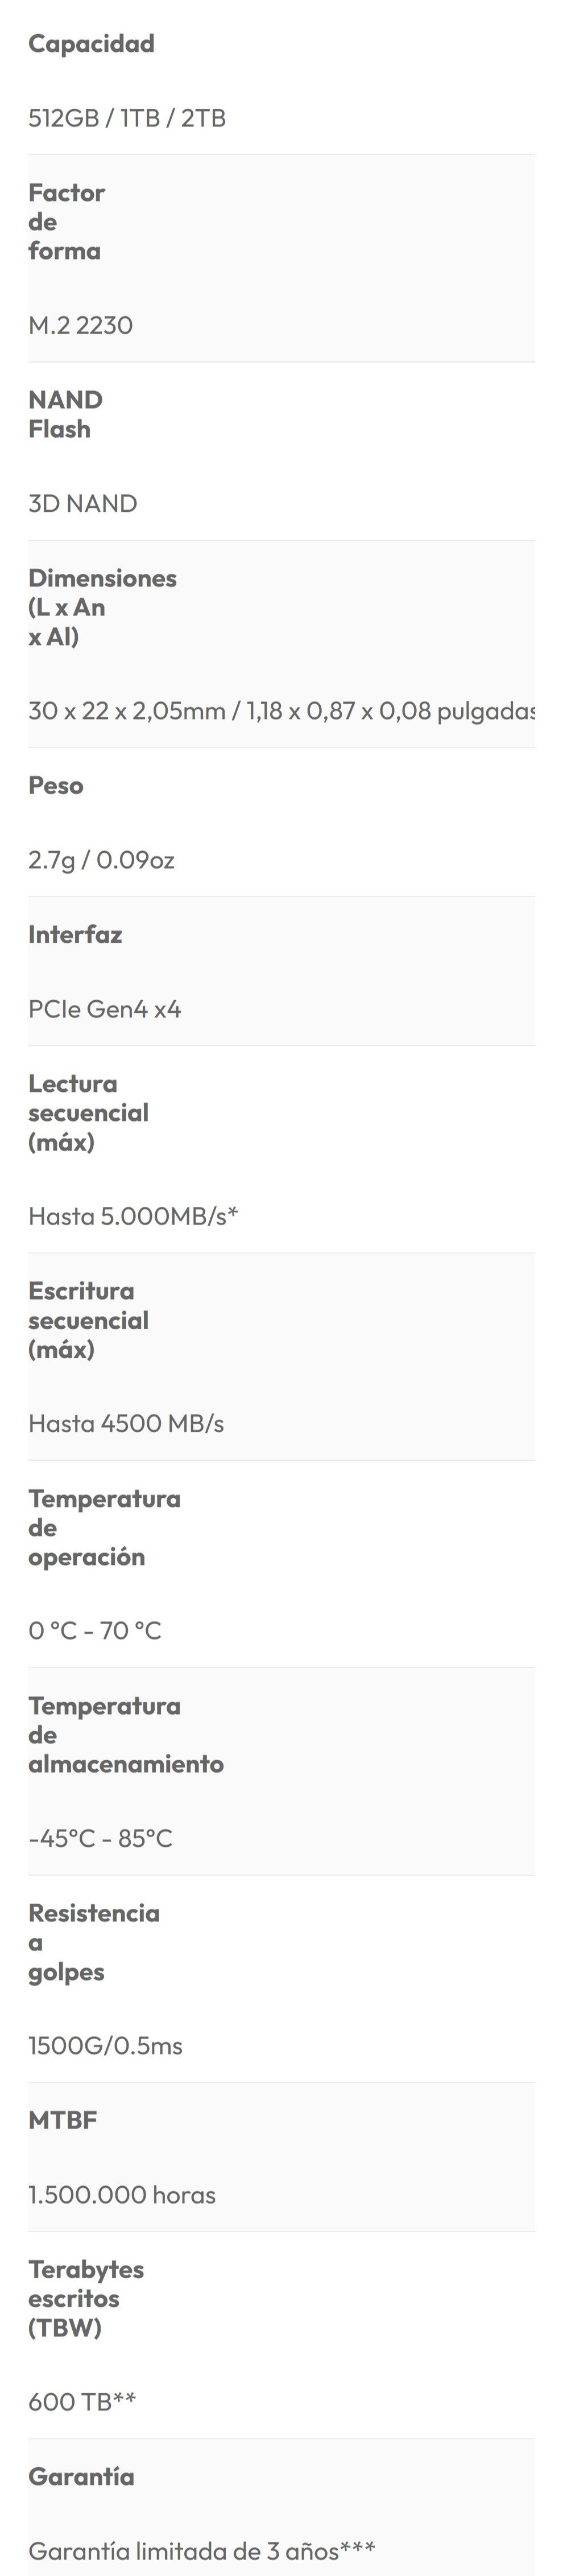Click the Temperatura de almacenamiento label
Viewport: 563px width, 2576px height.
[126, 1735]
